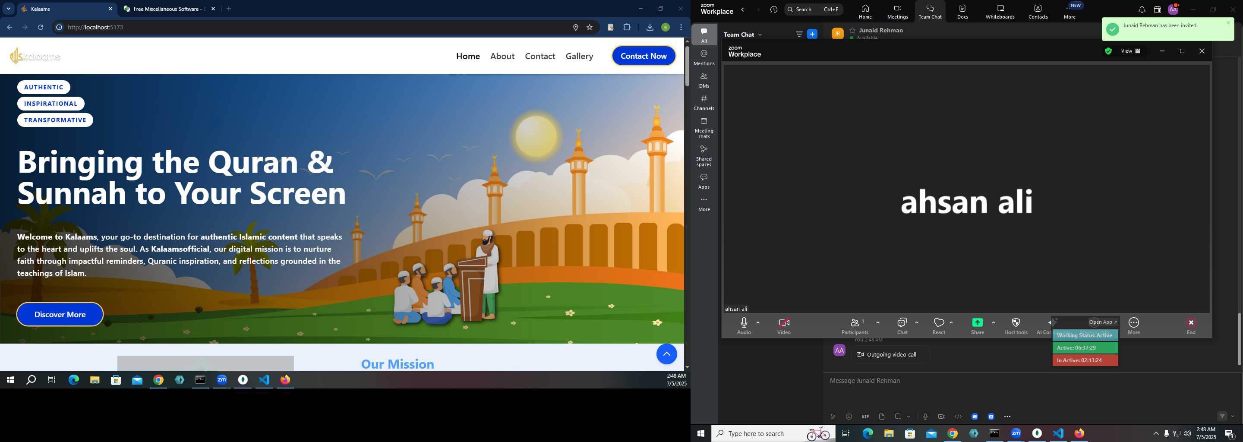Image resolution: width=1243 pixels, height=442 pixels.
Task: Open the text formatting pen icon
Action: pos(833,417)
